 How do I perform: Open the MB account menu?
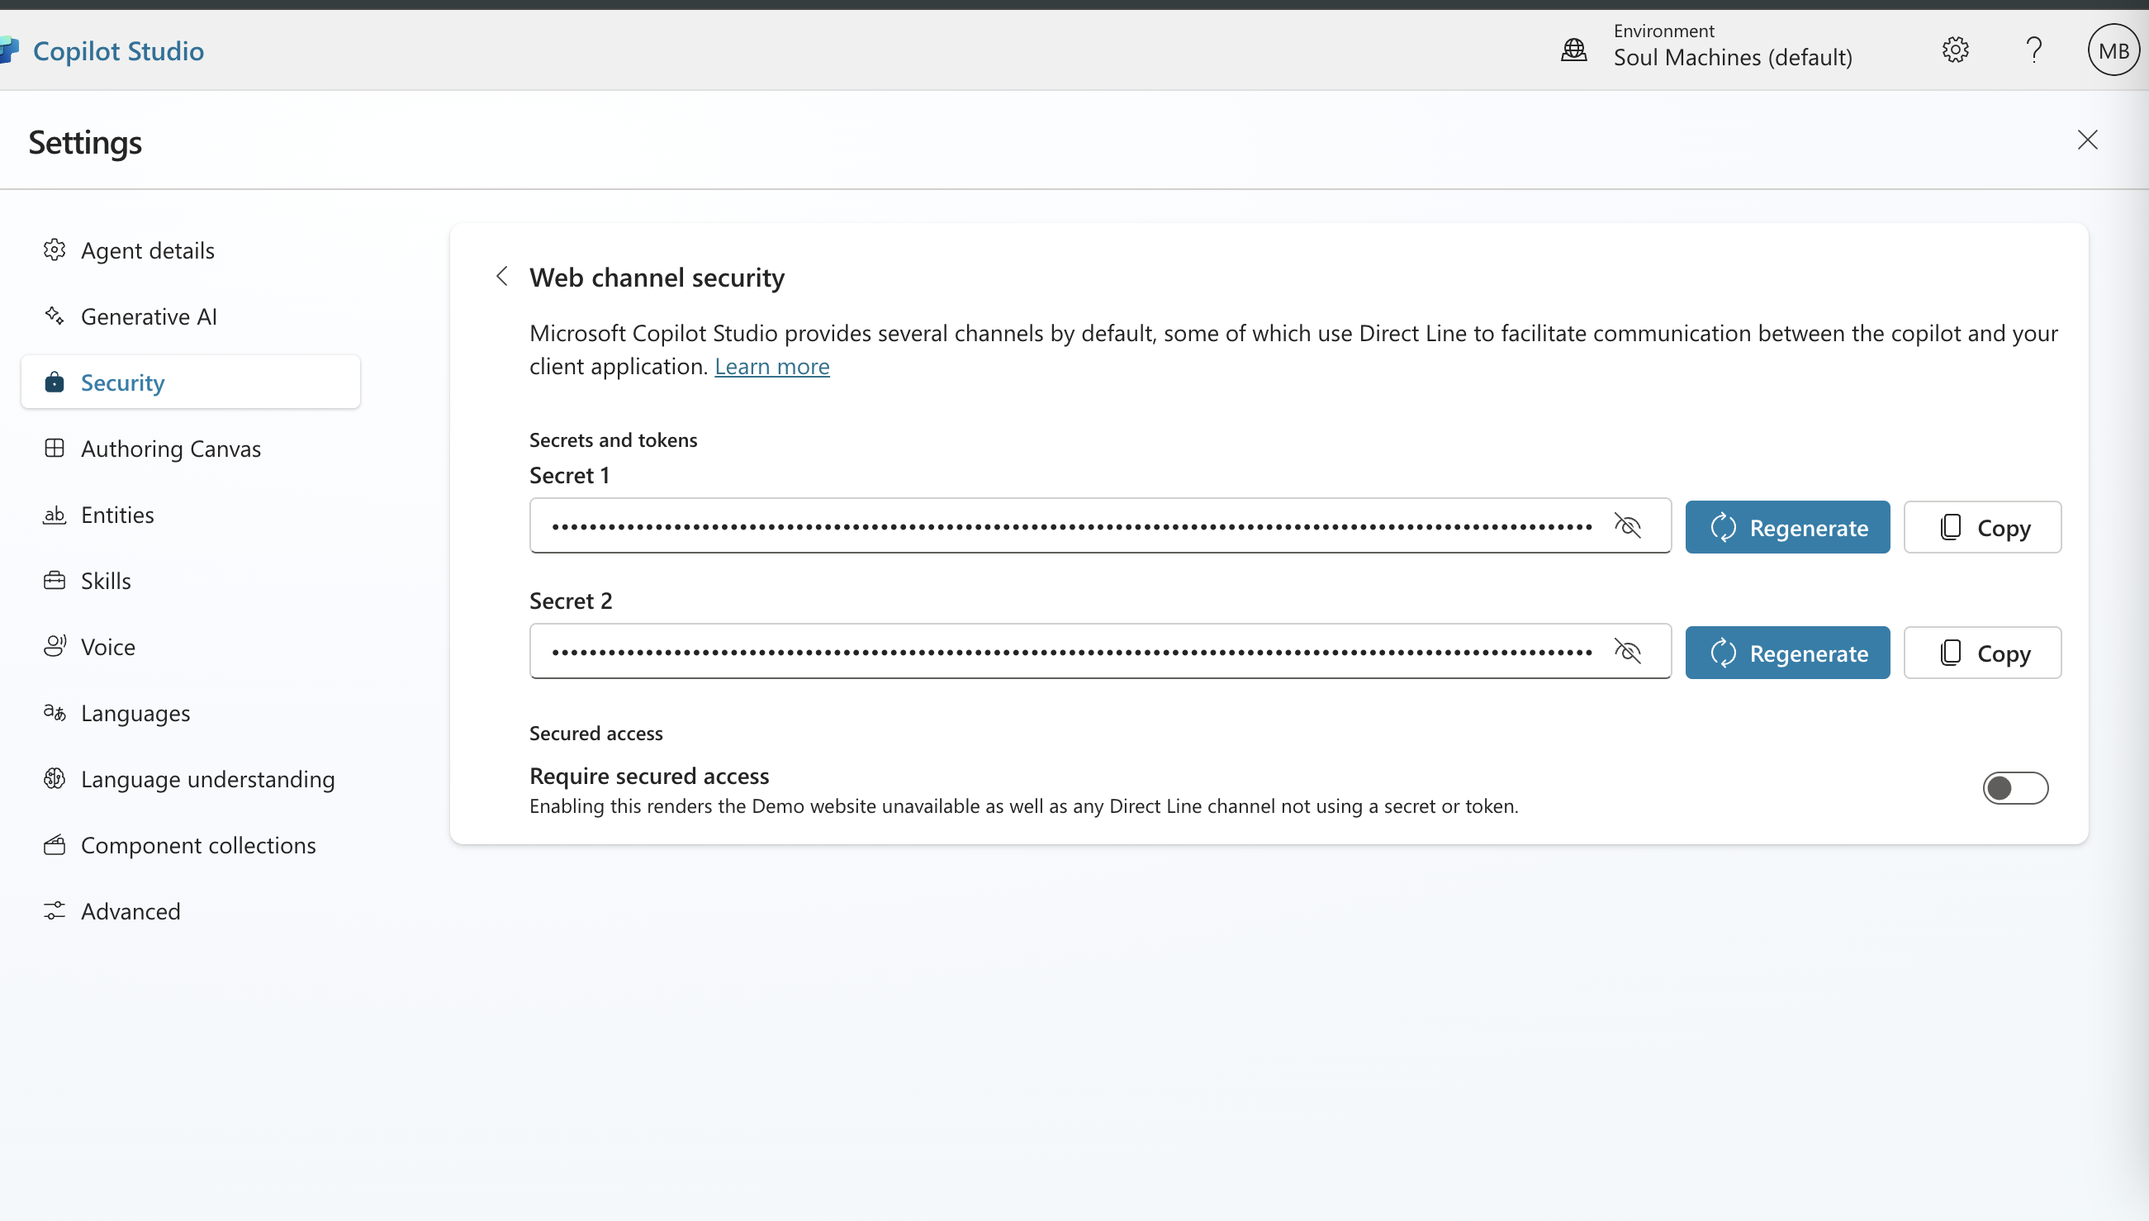pyautogui.click(x=2112, y=50)
